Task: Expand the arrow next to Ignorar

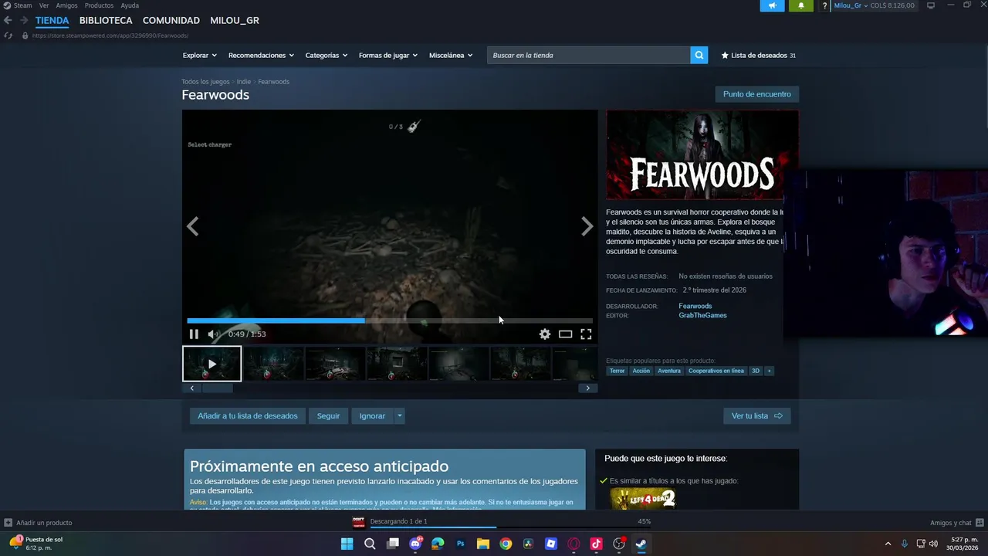Action: coord(399,415)
